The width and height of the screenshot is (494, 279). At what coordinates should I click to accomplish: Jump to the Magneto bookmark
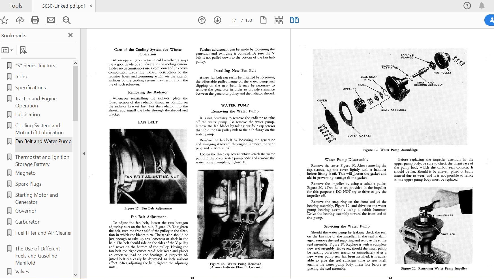coord(25,173)
